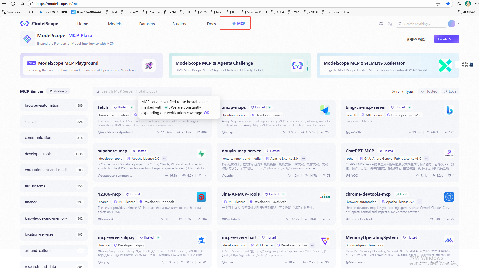
Task: Select entertainment-and-media category
Action: (x=54, y=170)
